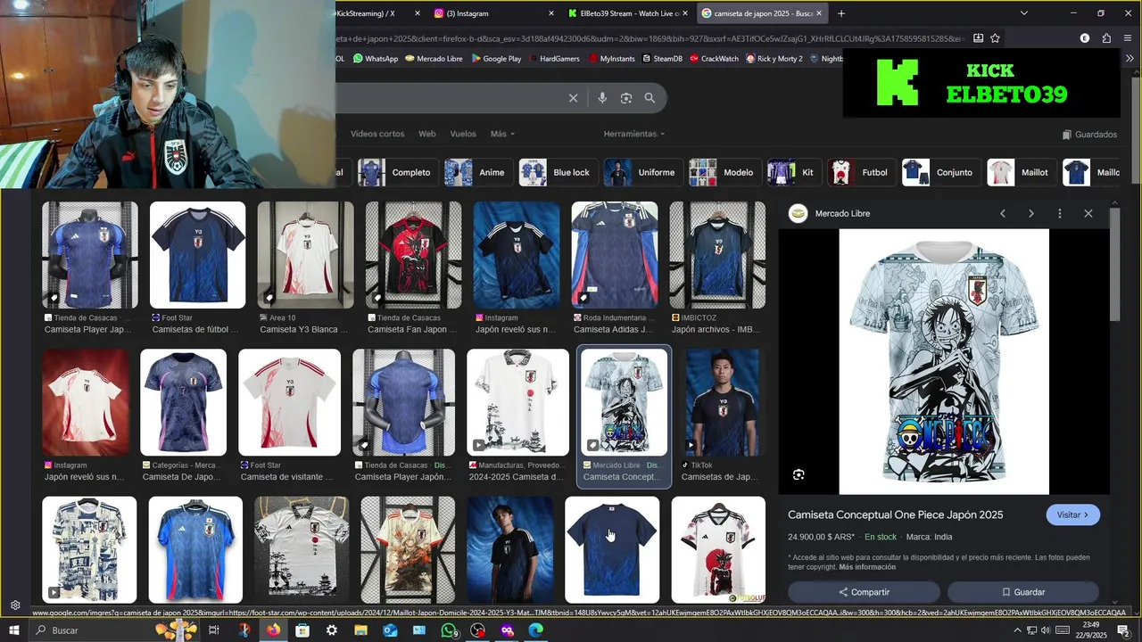
Task: Show next image in preview panel
Action: pyautogui.click(x=1031, y=214)
